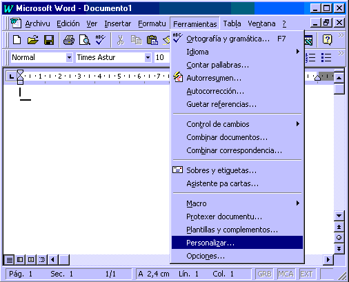Select Plantillas y complementos menu entry
The width and height of the screenshot is (349, 282).
coord(237,230)
